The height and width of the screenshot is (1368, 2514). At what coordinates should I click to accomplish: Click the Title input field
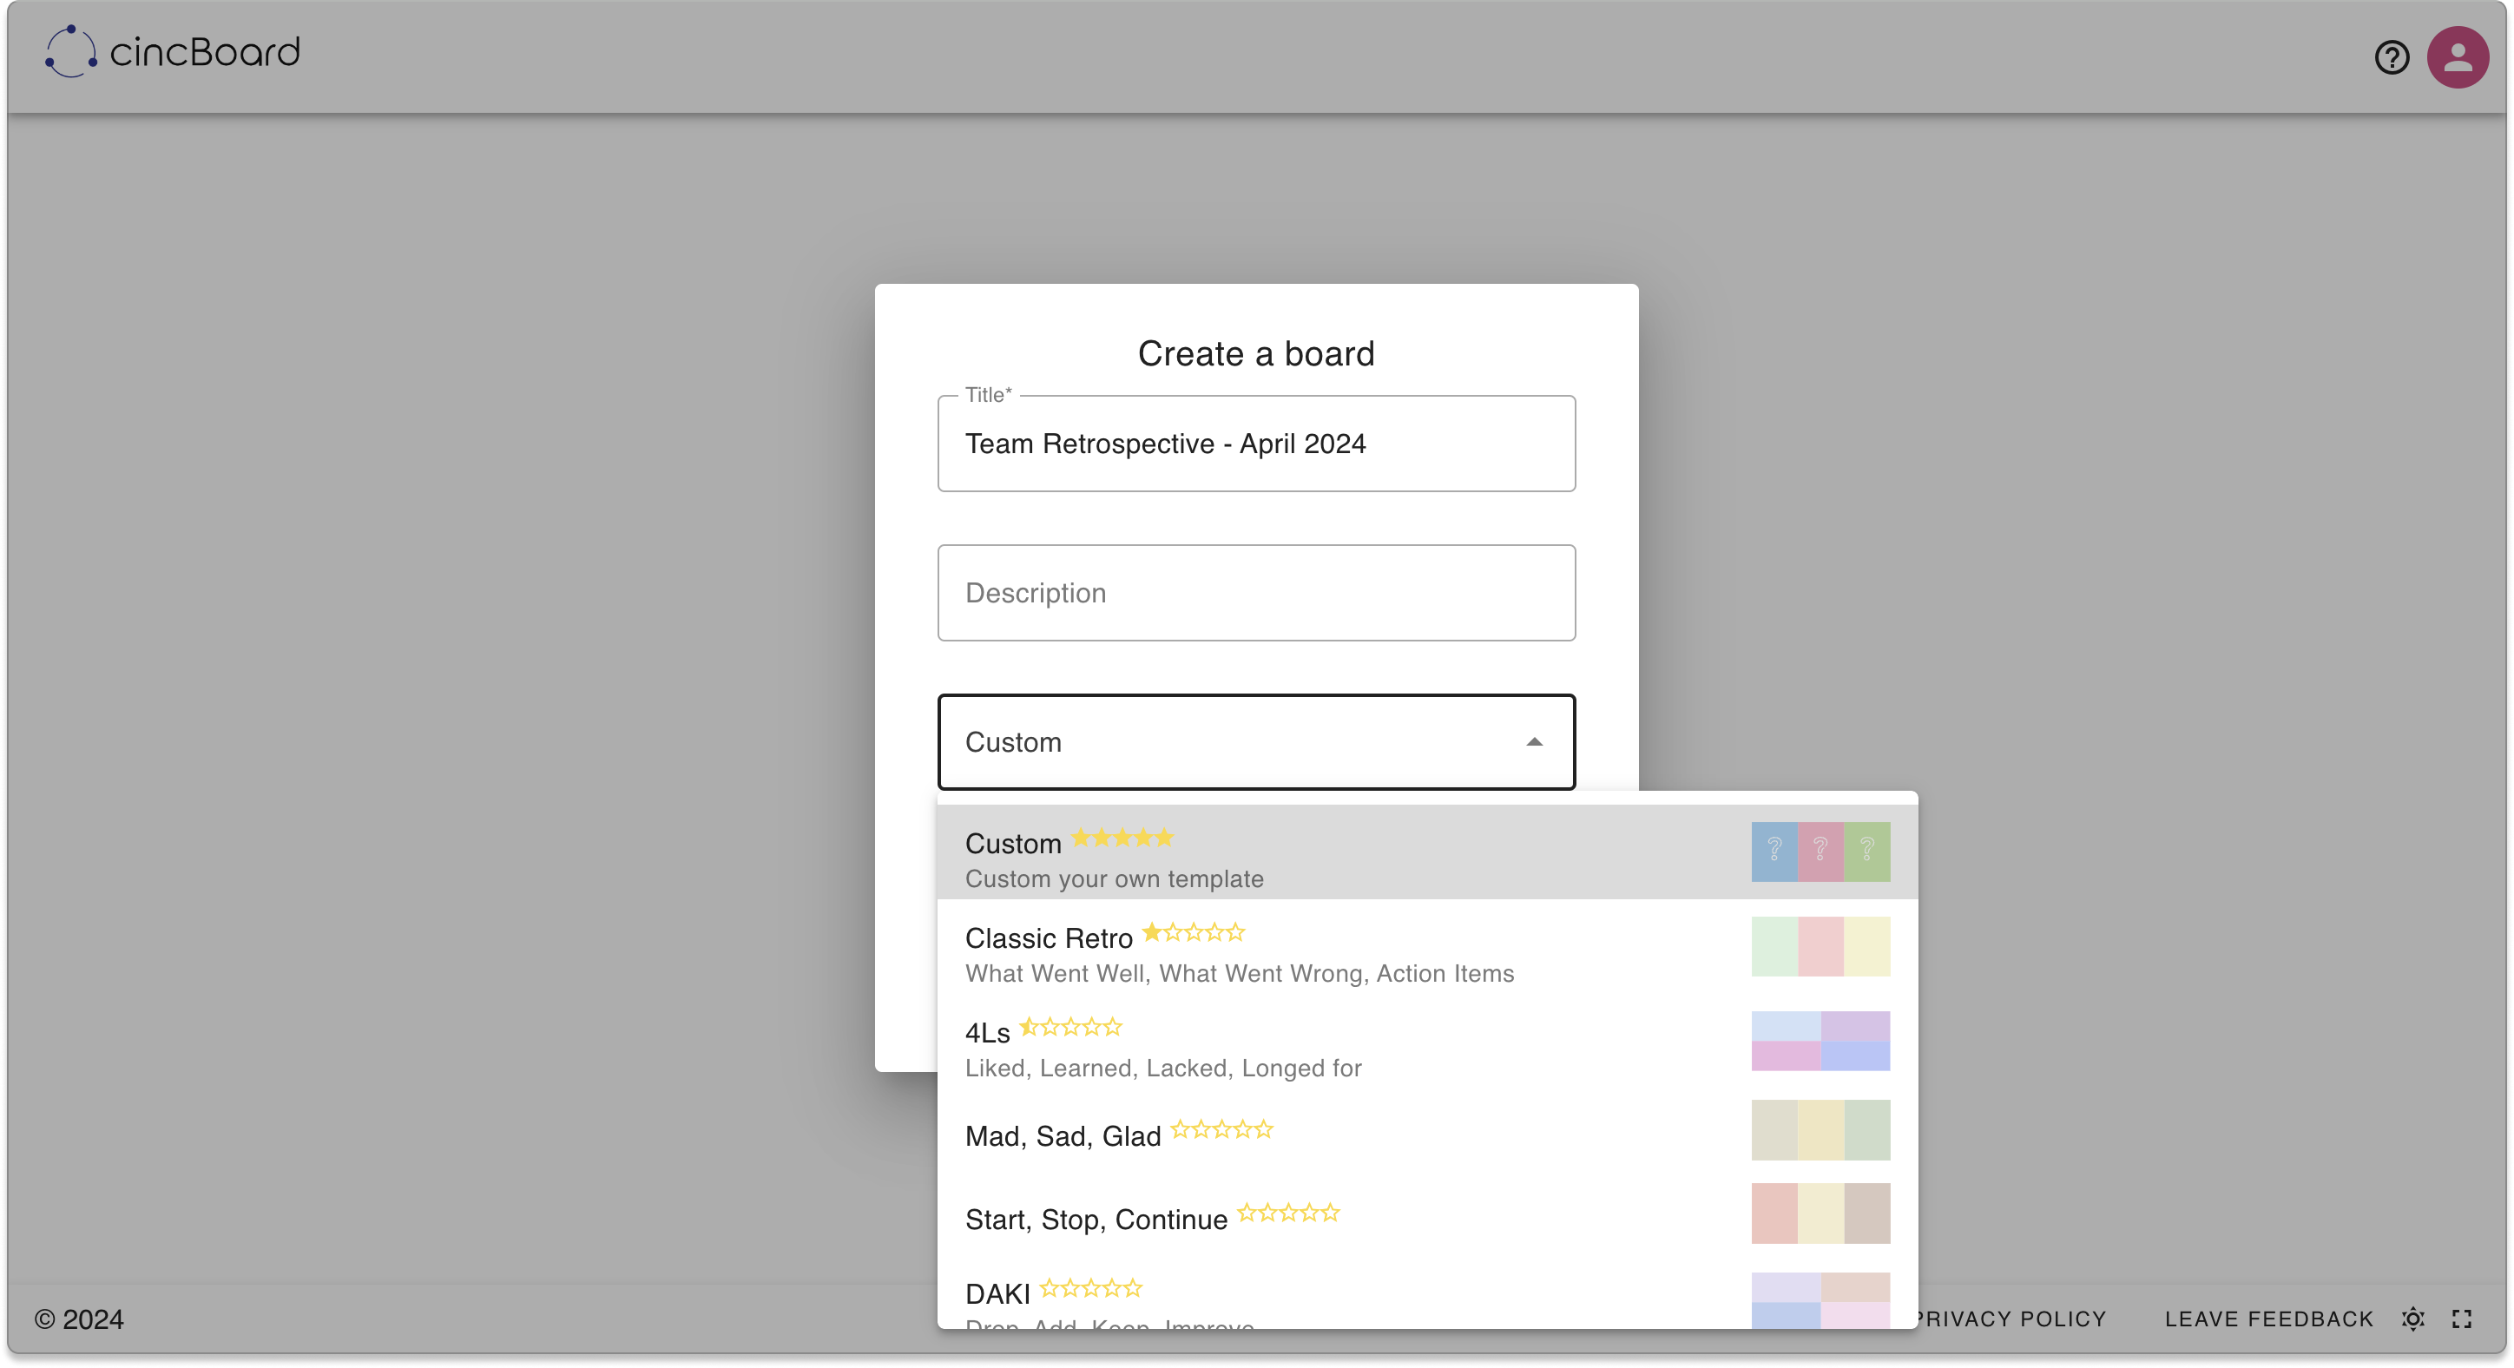[x=1256, y=444]
